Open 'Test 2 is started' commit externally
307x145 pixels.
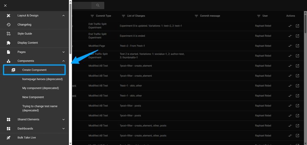(297, 56)
